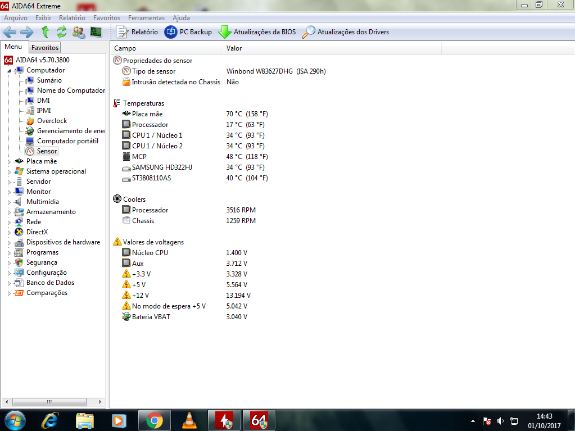Open the Windows Start menu
The height and width of the screenshot is (431, 575).
point(15,421)
